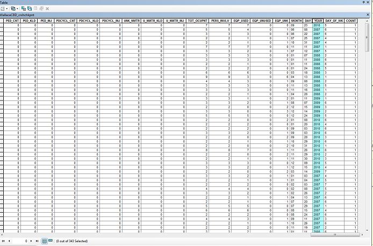The image size is (373, 246).
Task: Click the '(0 out of 343 Selected)' status text
Action: [x=72, y=241]
